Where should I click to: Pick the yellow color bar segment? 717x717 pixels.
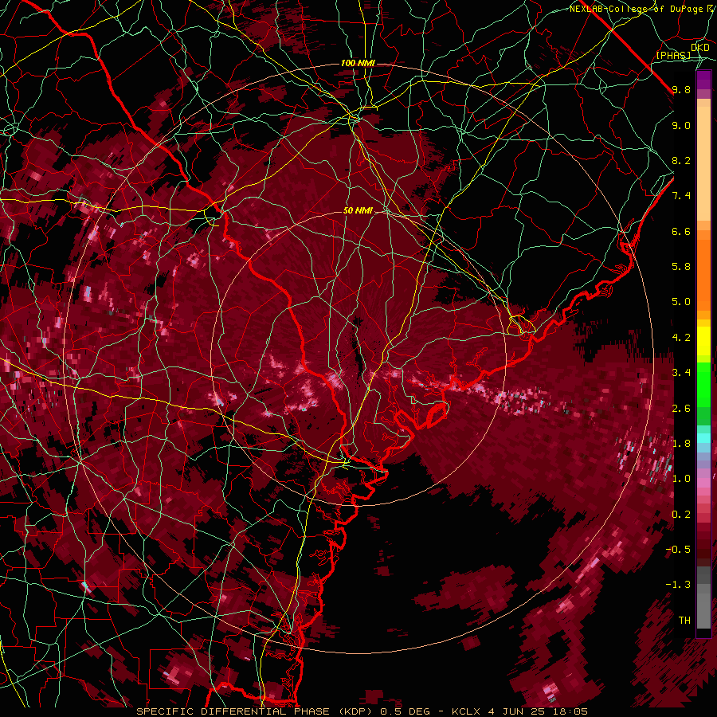pyautogui.click(x=703, y=341)
